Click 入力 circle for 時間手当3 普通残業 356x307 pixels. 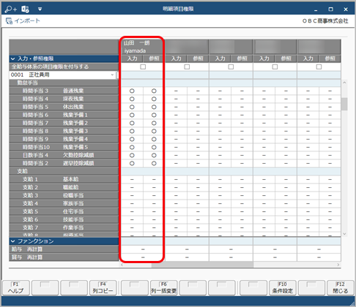pos(132,91)
